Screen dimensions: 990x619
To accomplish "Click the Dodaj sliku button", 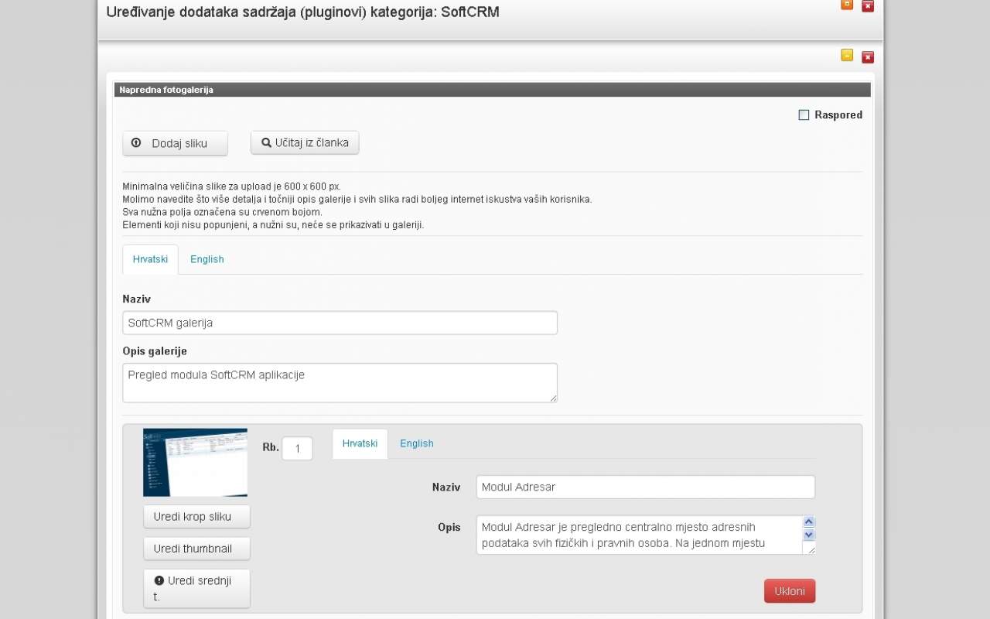I will point(175,143).
